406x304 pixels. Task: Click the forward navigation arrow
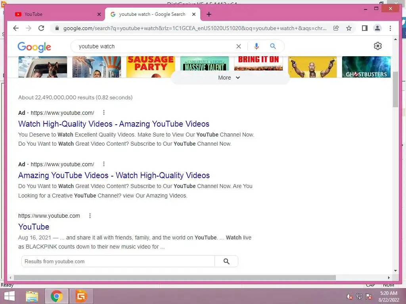pos(29,28)
